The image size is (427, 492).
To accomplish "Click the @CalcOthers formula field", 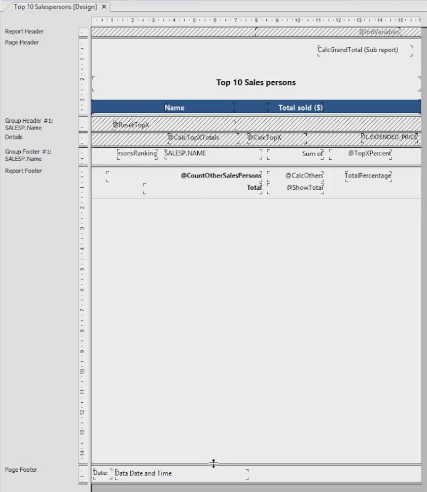I will (x=304, y=175).
